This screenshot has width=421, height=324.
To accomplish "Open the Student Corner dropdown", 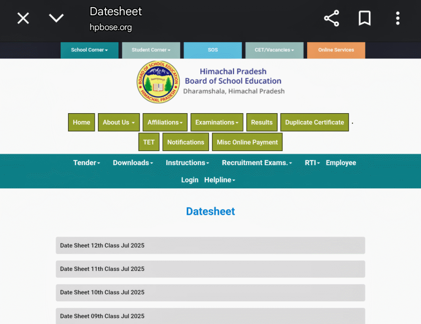I will pyautogui.click(x=151, y=50).
